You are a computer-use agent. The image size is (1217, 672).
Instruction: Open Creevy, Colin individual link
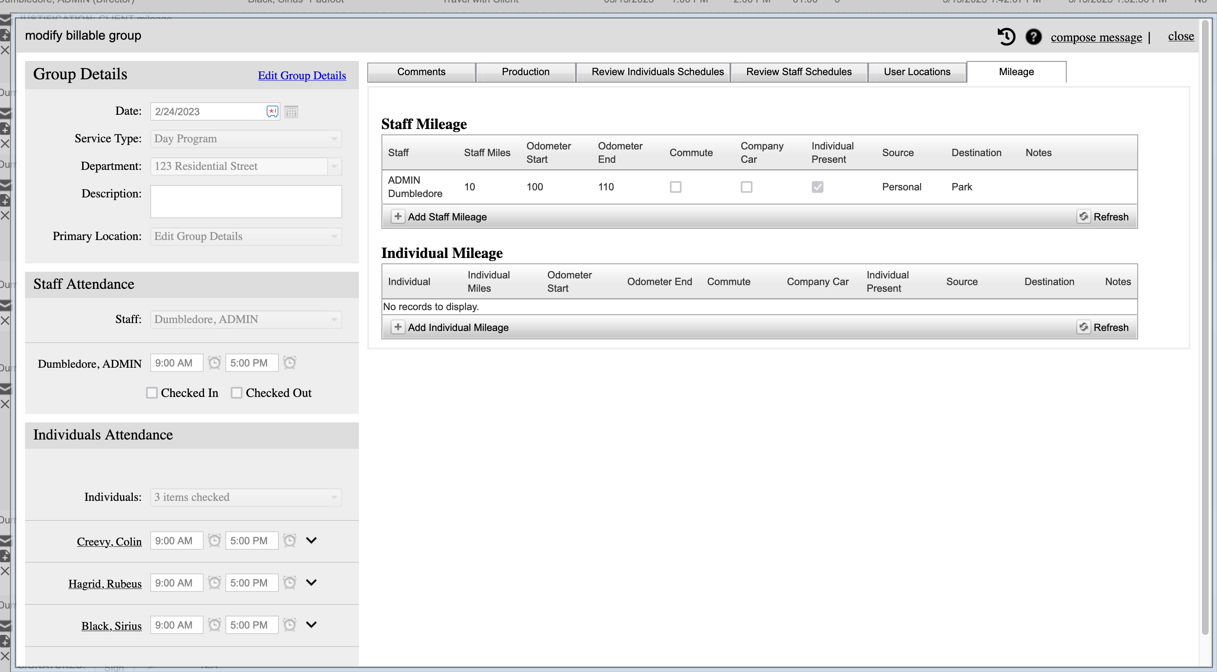coord(109,542)
